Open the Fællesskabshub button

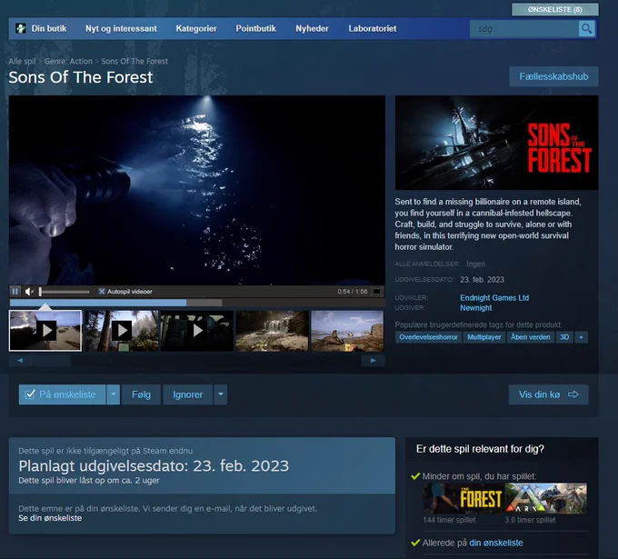553,76
